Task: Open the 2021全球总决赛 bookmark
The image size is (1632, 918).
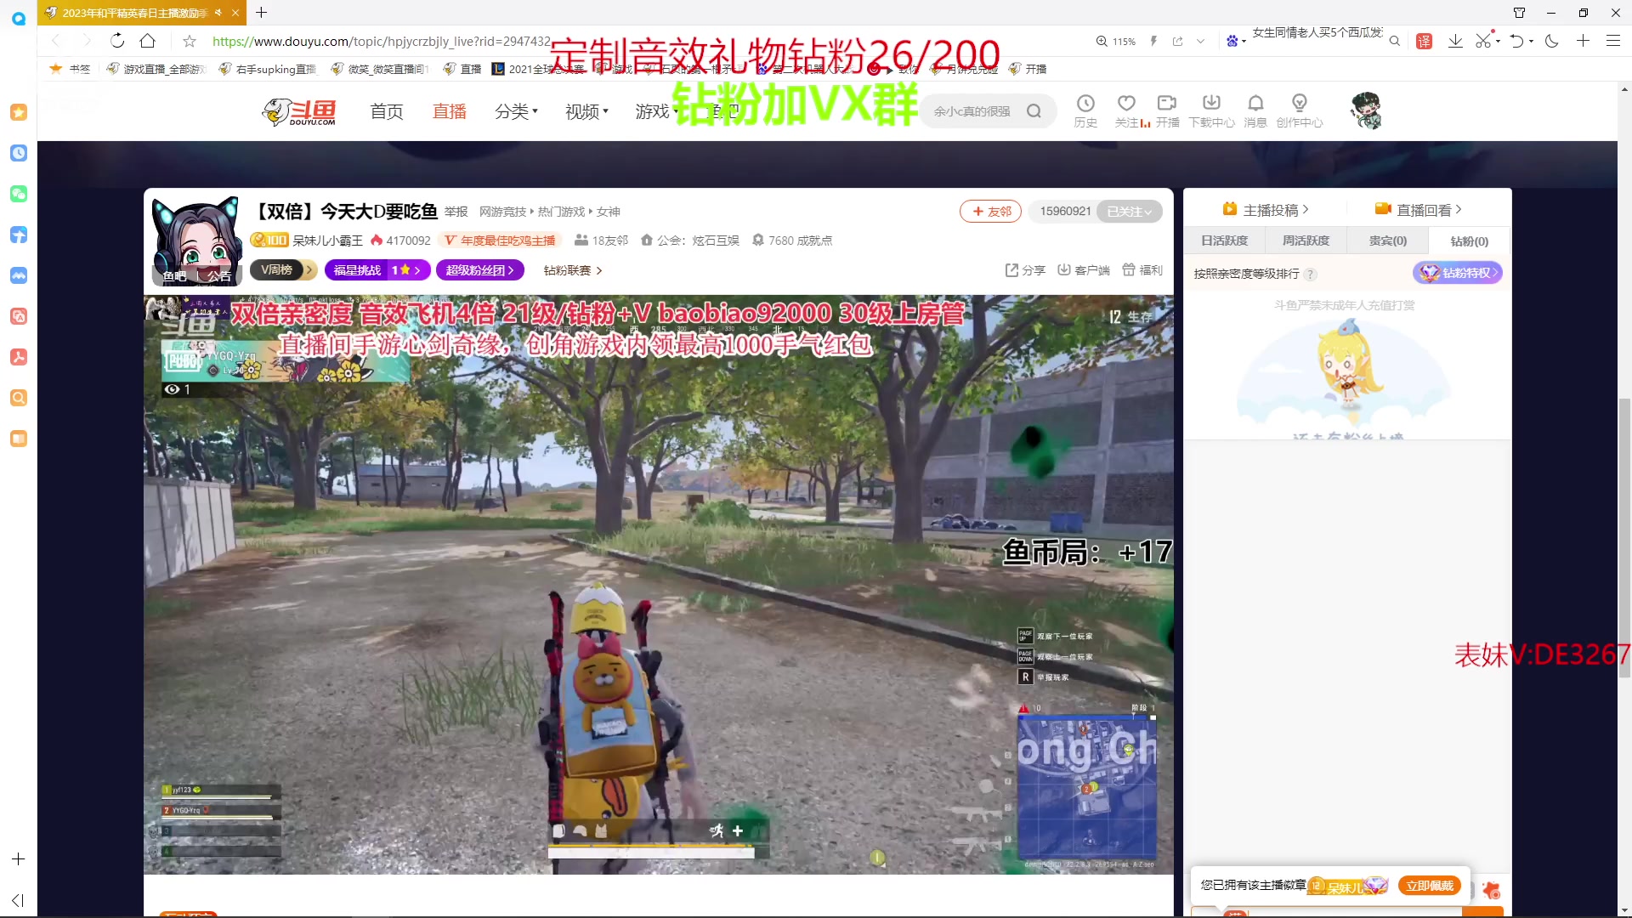Action: 538,69
